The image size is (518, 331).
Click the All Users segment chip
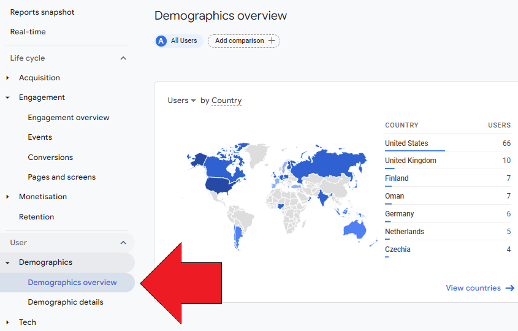point(179,41)
